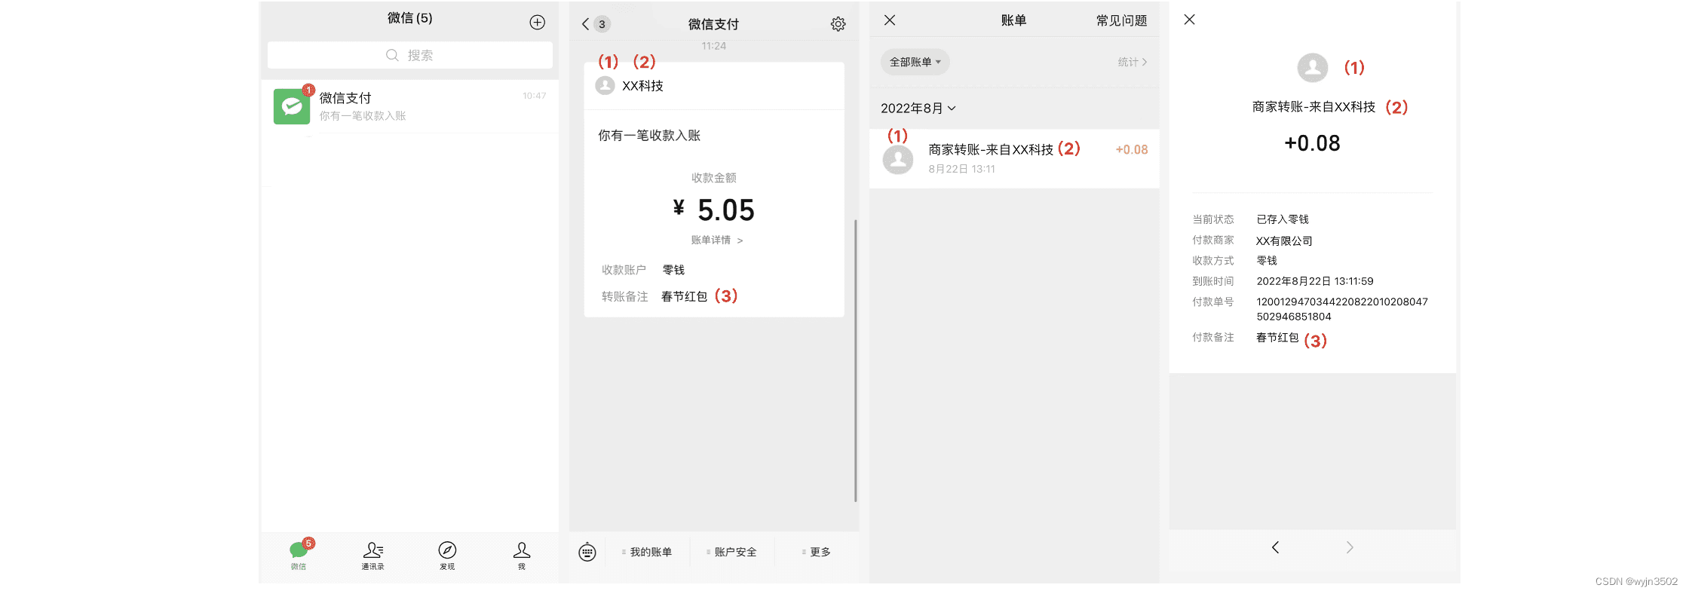1689x594 pixels.
Task: Expand the 2022年8月 month selector
Action: 918,108
